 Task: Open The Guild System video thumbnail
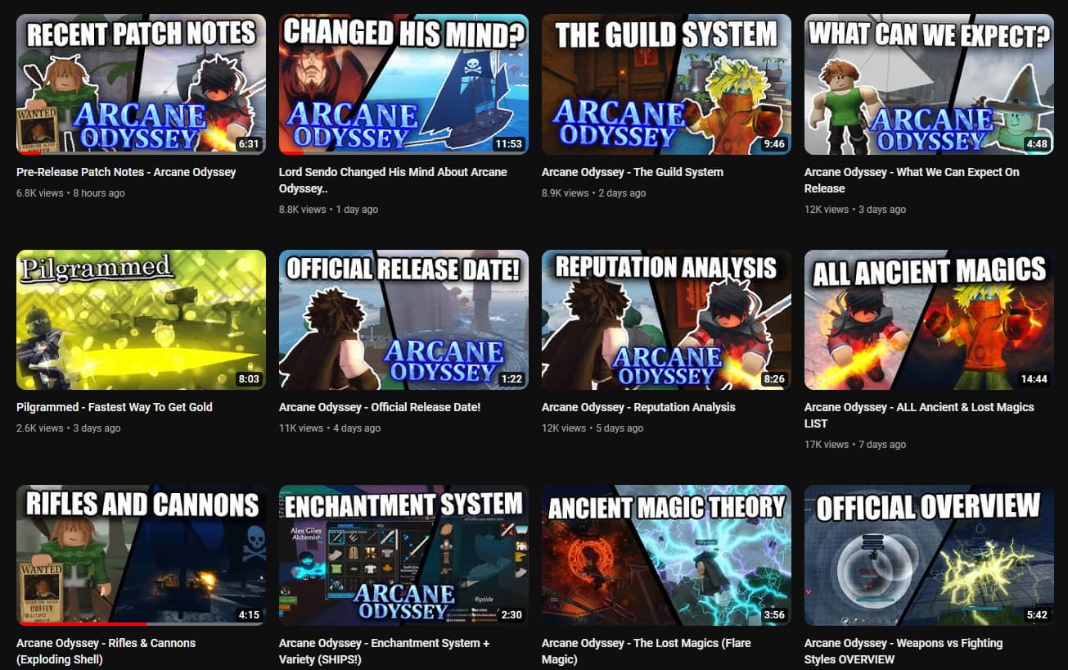pyautogui.click(x=666, y=84)
